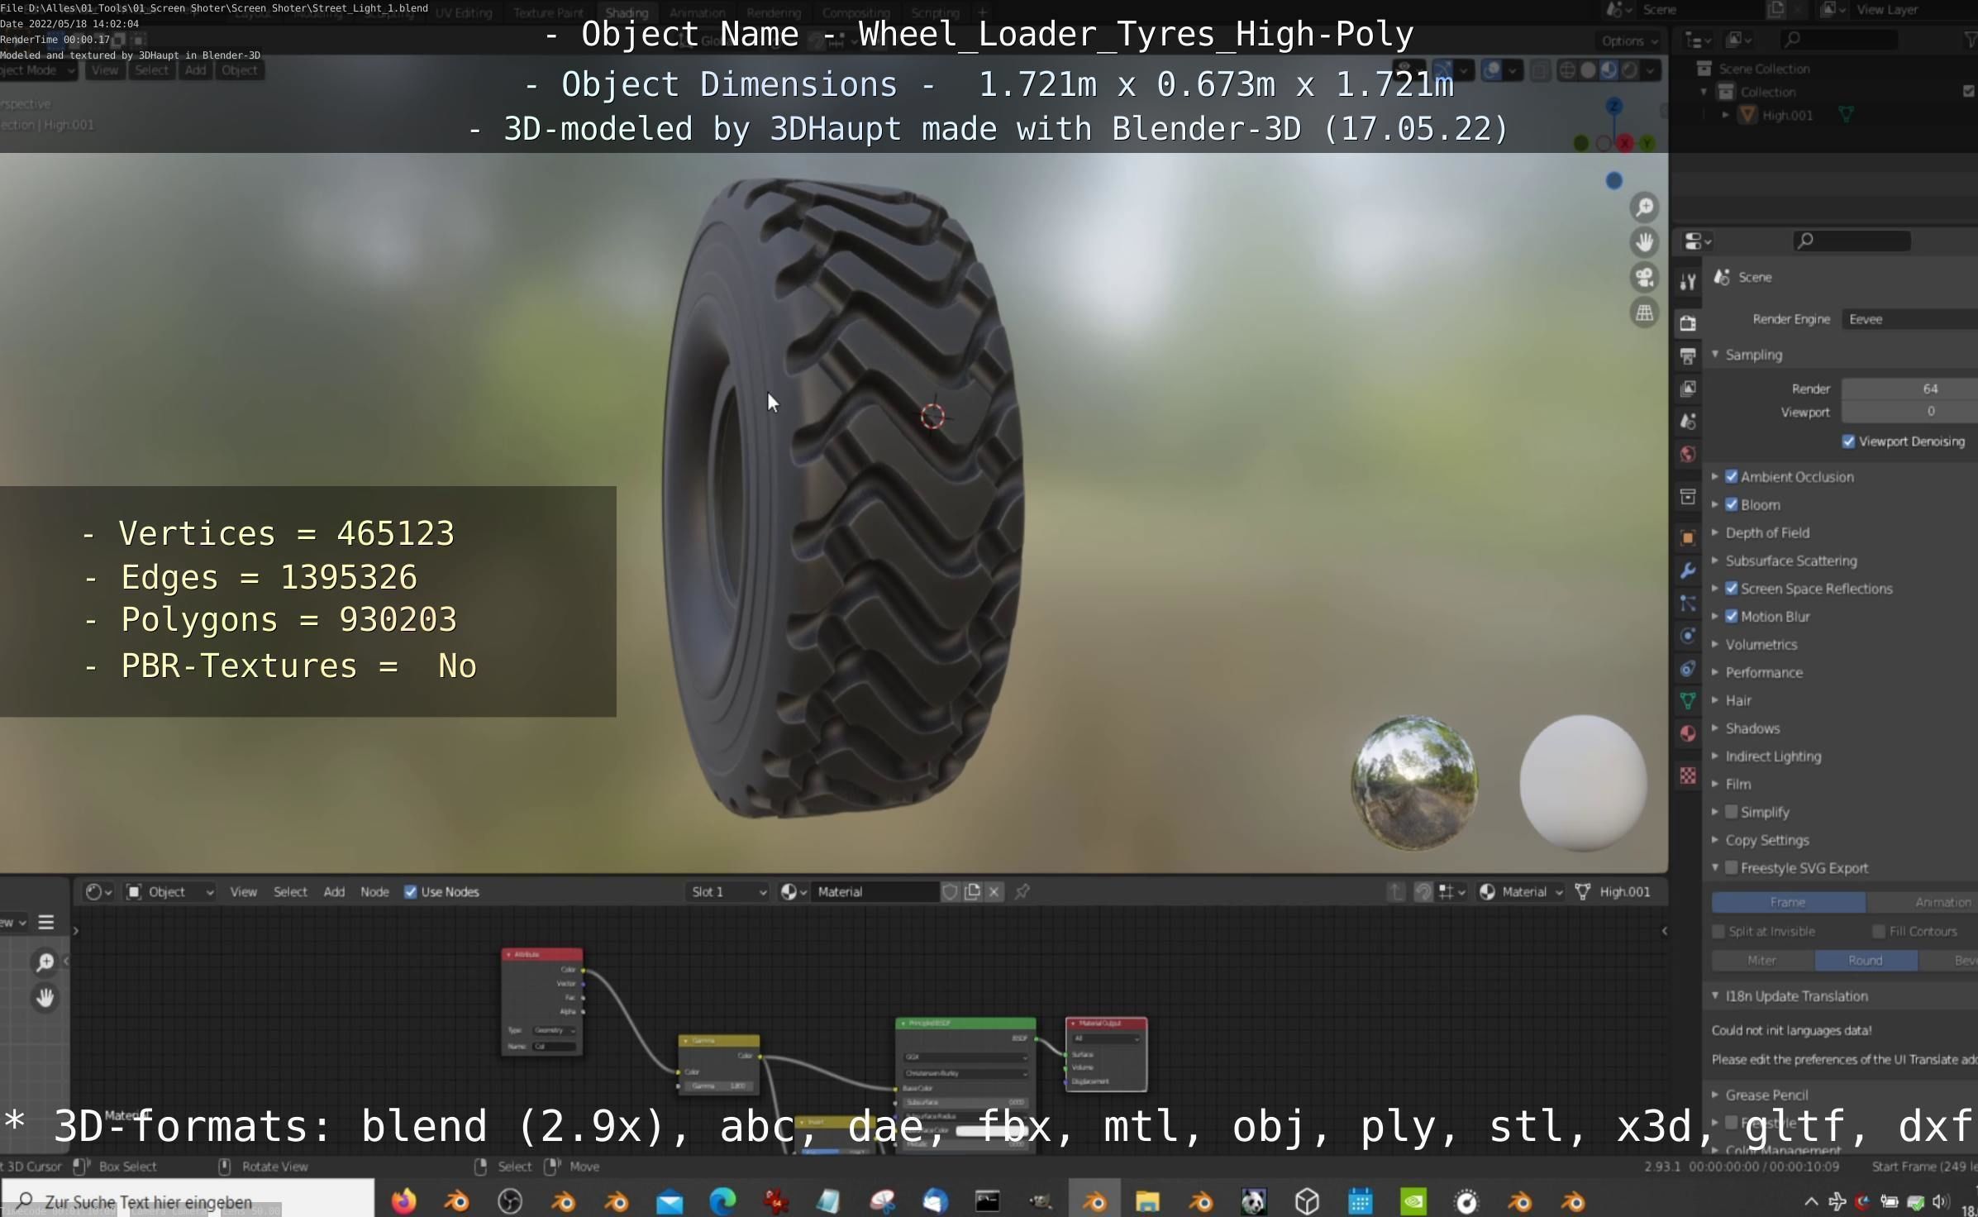This screenshot has height=1217, width=1978.
Task: Click the properties panel search field
Action: point(1852,241)
